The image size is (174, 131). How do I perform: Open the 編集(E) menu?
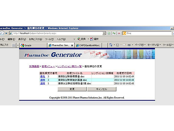click(11, 39)
